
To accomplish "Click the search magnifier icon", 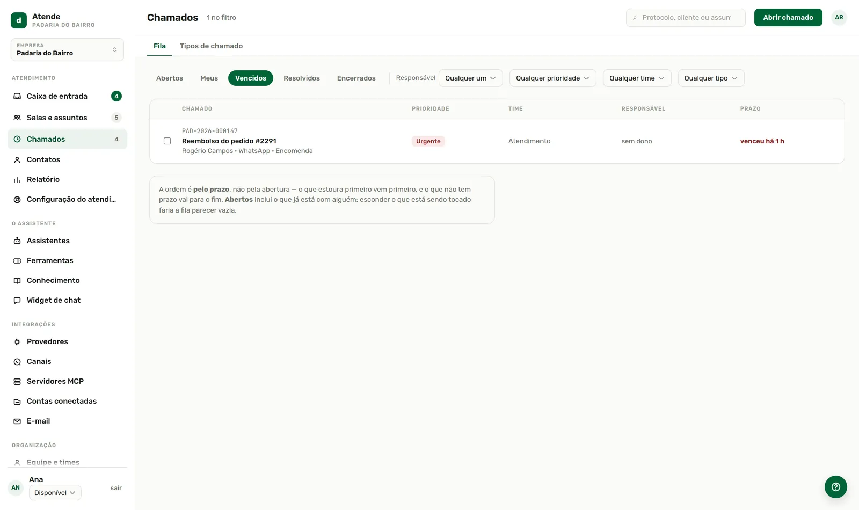I will click(x=635, y=18).
